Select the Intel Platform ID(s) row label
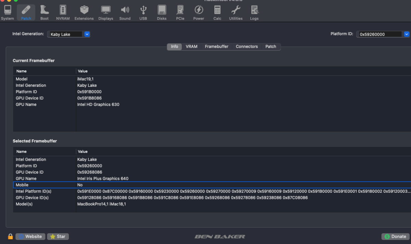Screen dimensions: 411x244 point(34,191)
